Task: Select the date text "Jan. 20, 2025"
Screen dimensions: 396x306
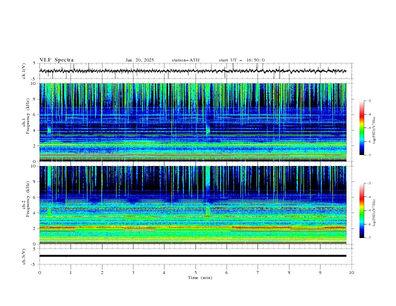Action: point(139,60)
